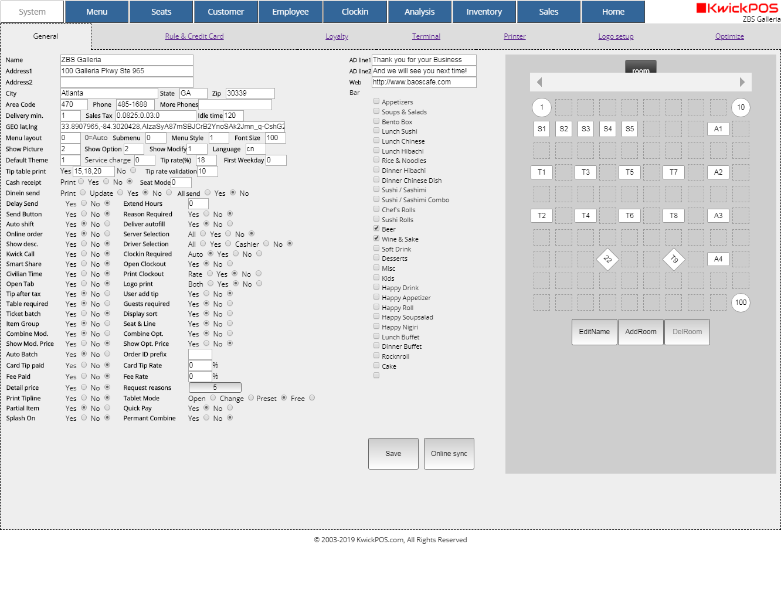
Task: Select table A4 on floor plan
Action: click(x=718, y=259)
